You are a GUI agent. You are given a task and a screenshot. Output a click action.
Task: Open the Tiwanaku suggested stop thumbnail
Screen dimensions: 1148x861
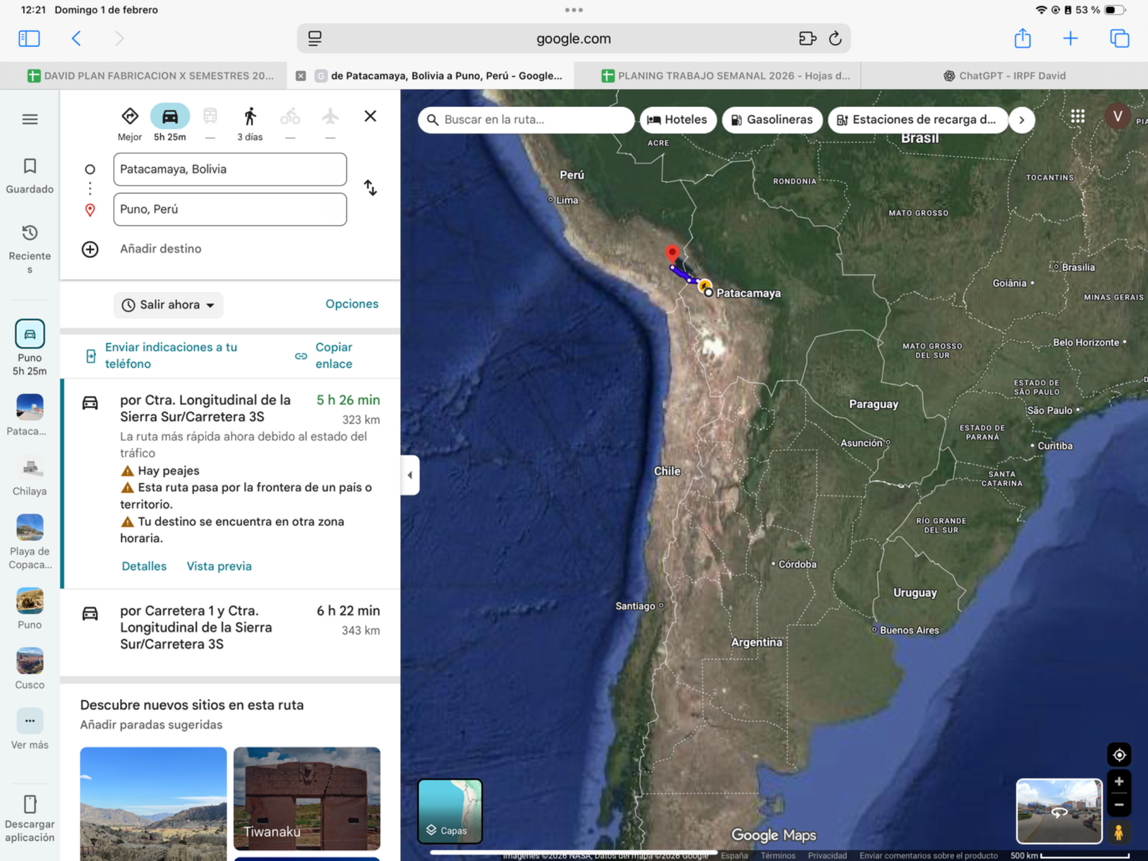coord(307,798)
